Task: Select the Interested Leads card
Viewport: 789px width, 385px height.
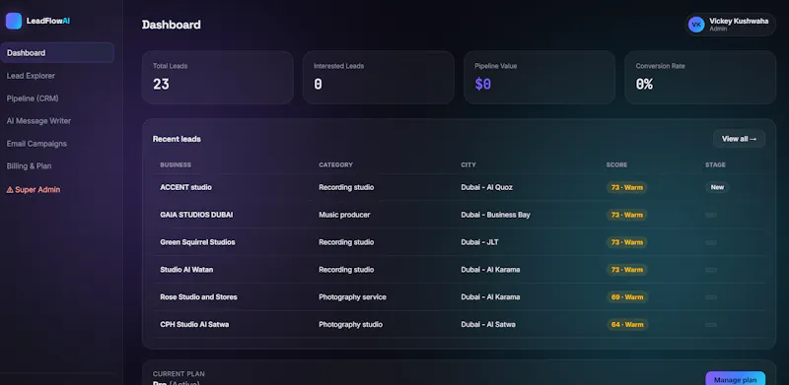Action: [x=379, y=78]
